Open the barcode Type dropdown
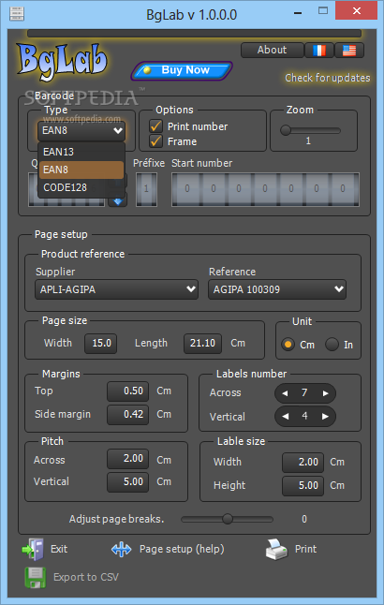 click(x=81, y=131)
